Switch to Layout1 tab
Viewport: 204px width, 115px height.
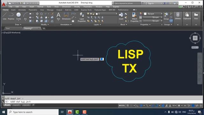(16, 105)
